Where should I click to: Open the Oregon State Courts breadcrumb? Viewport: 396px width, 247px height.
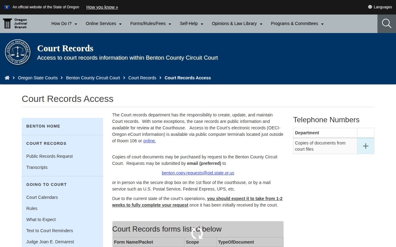[38, 78]
